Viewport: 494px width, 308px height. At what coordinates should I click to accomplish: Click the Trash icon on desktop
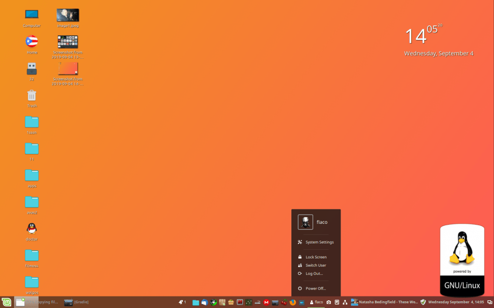coord(32,95)
